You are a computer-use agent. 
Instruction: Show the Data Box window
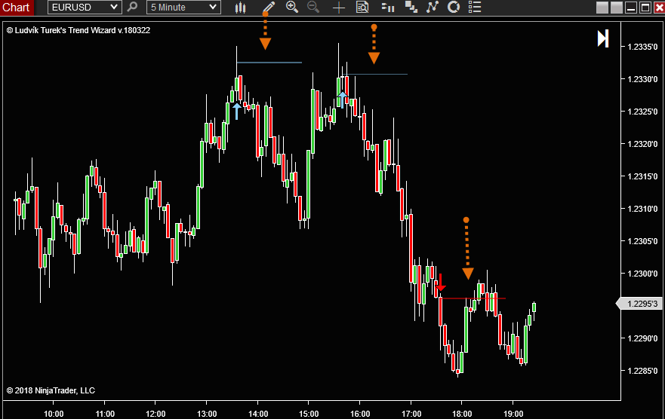pyautogui.click(x=362, y=8)
